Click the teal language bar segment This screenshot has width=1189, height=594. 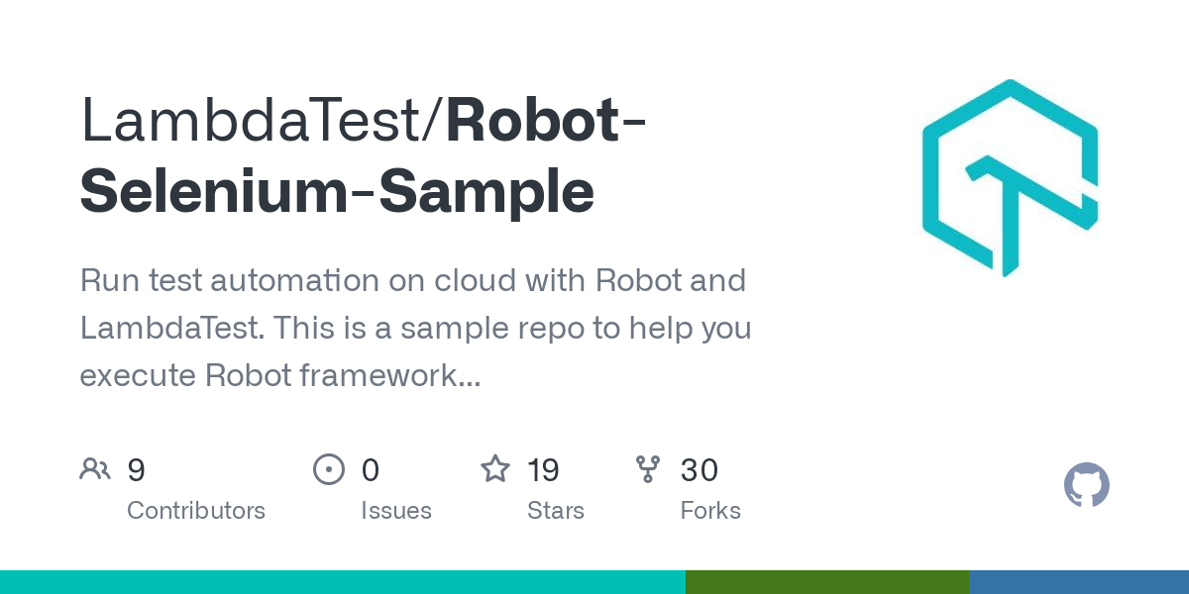point(343,582)
